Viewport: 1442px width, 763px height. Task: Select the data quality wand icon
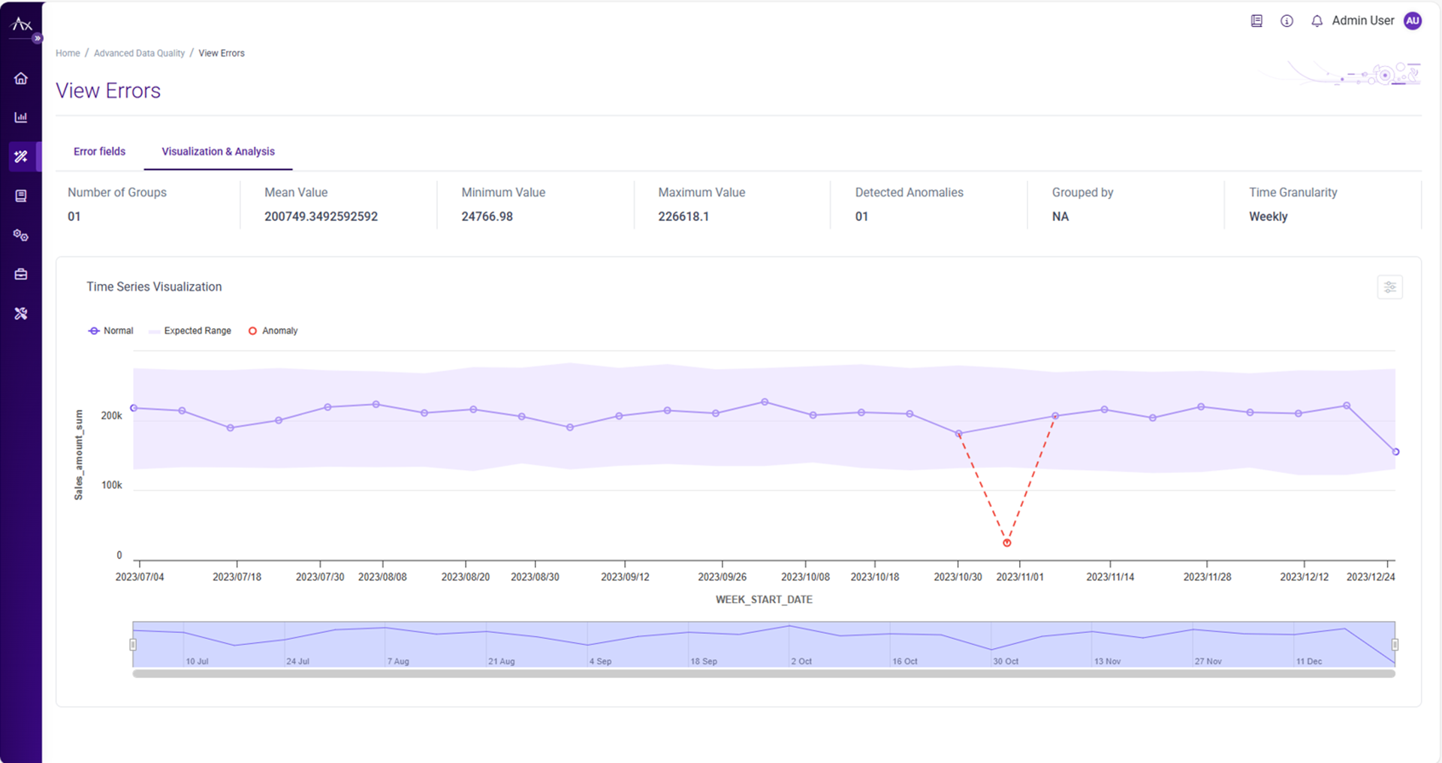coord(21,156)
